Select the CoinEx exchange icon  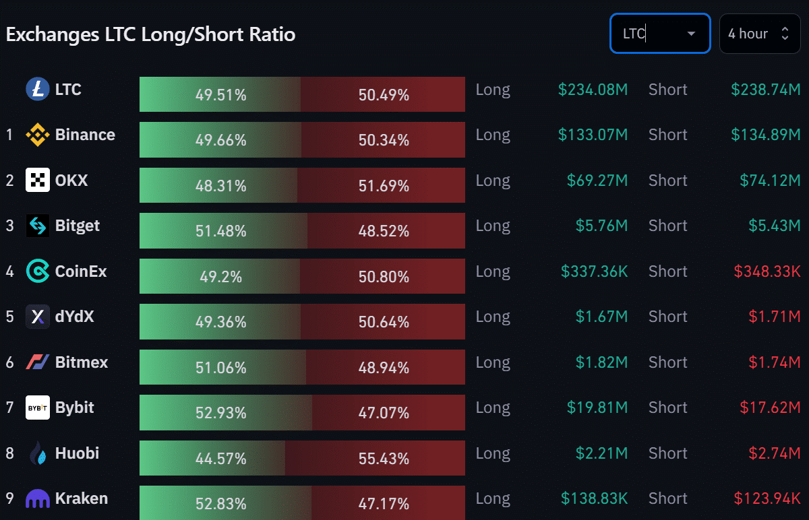(38, 271)
